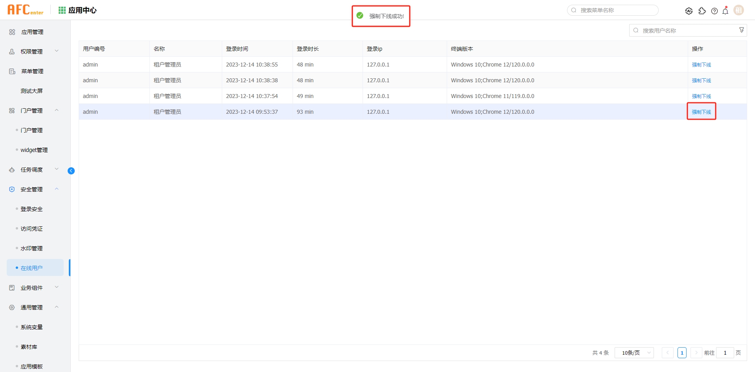Click the 任务调度 robot icon in sidebar
Viewport: 755px width, 372px height.
11,169
